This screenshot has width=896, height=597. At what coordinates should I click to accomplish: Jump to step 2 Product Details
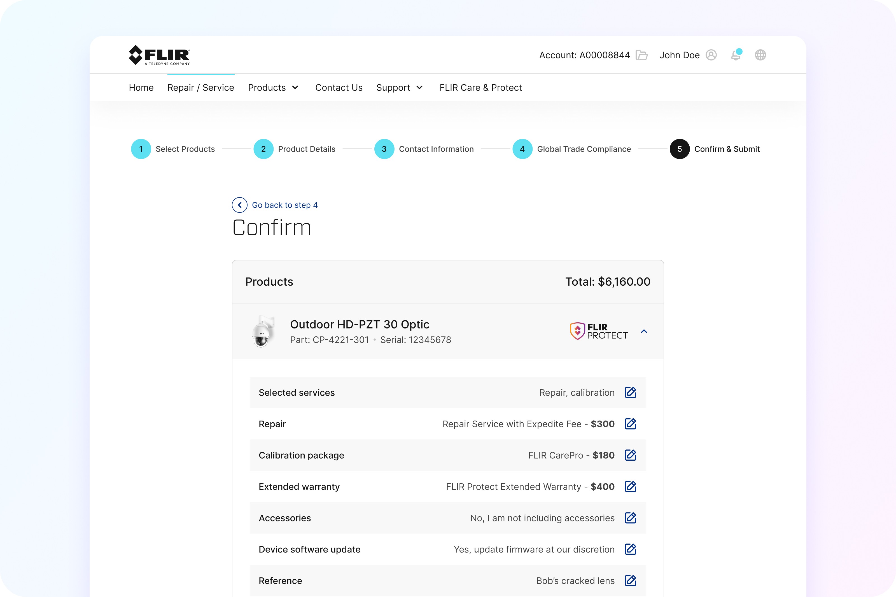coord(295,149)
